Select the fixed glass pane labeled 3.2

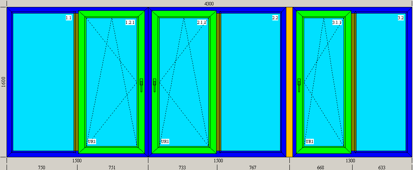tap(381, 82)
